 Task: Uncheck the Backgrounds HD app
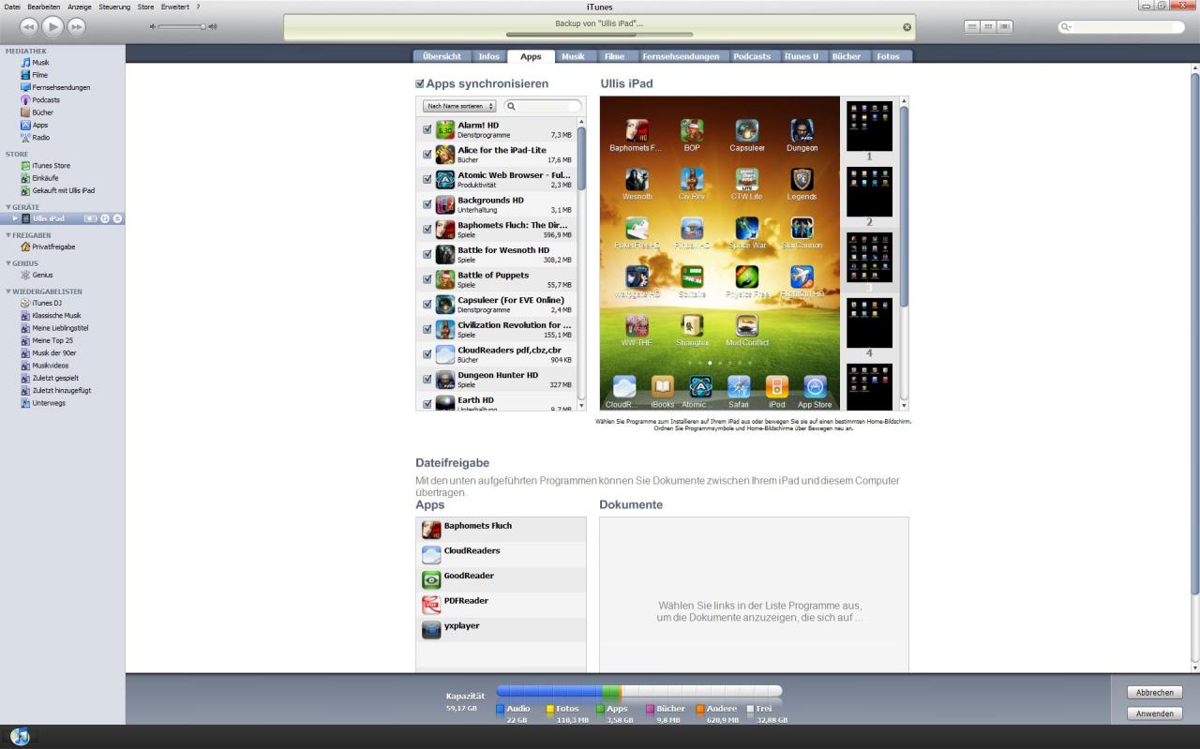427,204
